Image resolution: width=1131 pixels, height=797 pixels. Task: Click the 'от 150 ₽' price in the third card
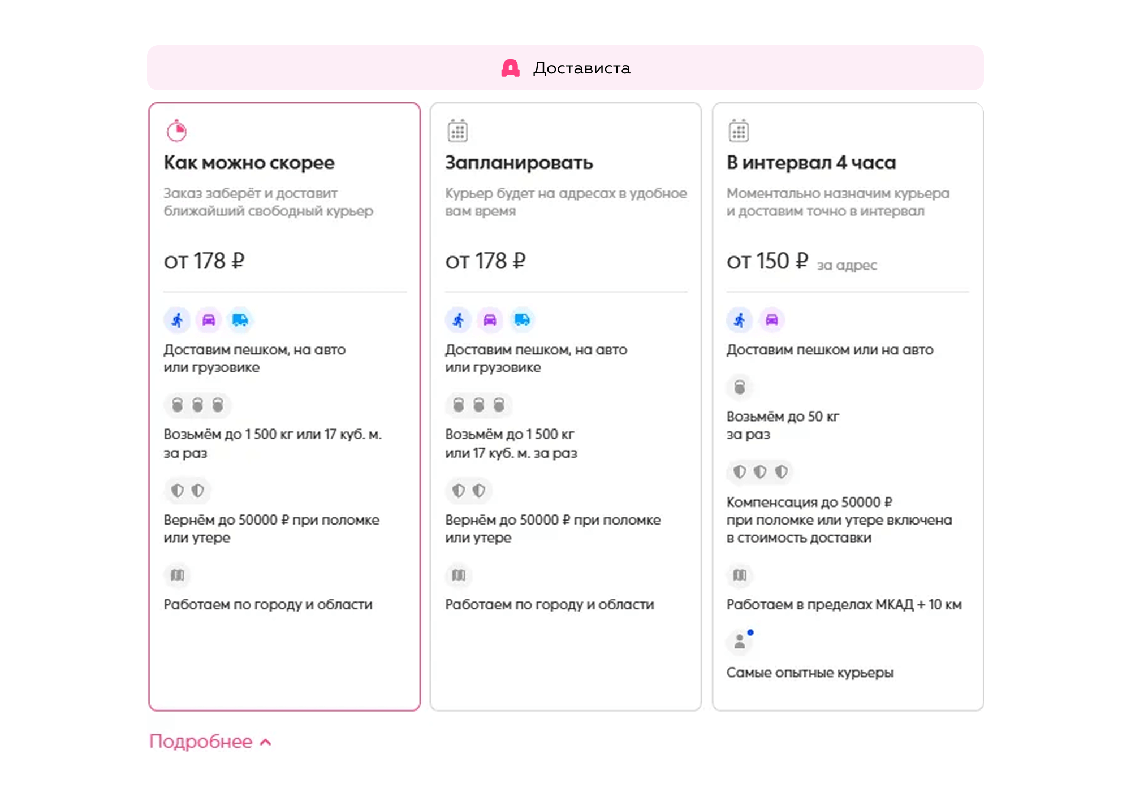point(767,261)
